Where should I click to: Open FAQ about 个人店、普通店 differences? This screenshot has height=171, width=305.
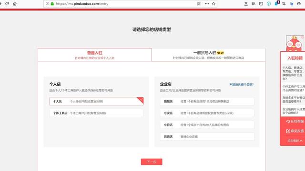click(294, 73)
